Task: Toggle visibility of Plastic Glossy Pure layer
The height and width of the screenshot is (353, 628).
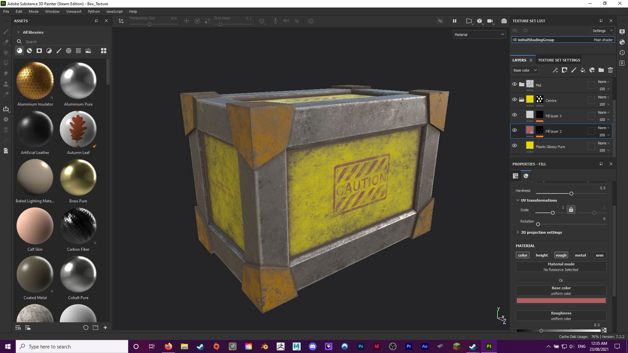Action: [x=515, y=145]
